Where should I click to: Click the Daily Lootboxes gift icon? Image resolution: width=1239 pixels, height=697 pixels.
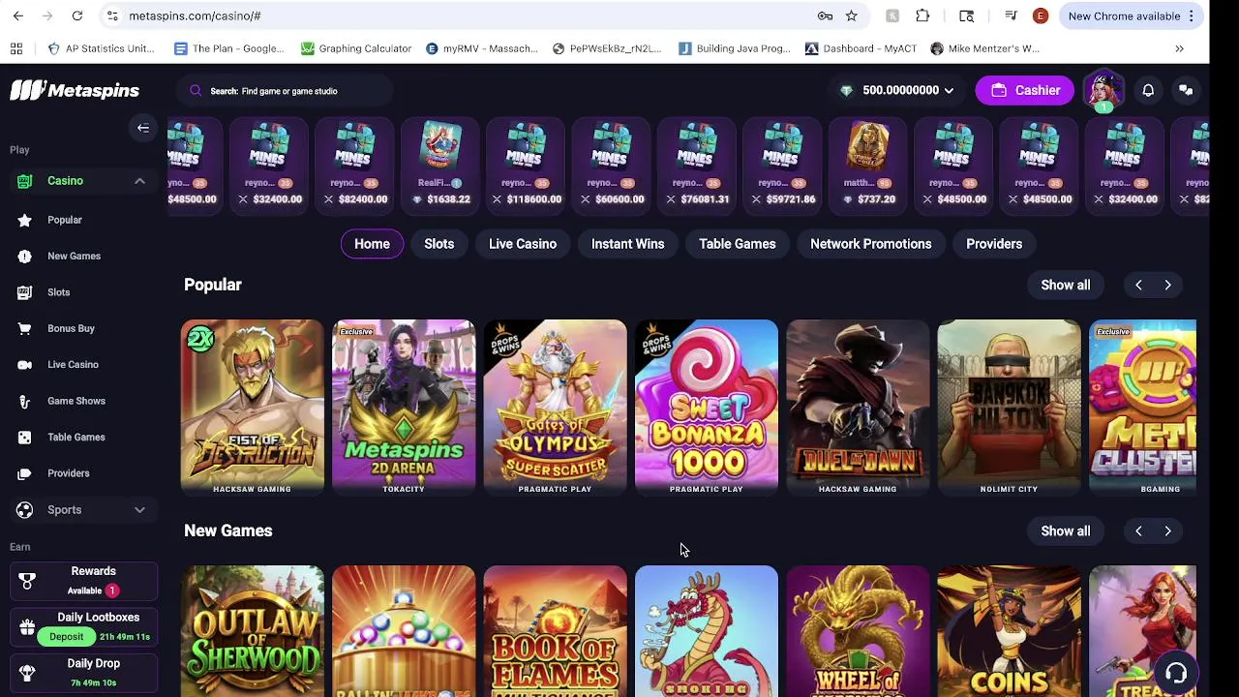(27, 626)
